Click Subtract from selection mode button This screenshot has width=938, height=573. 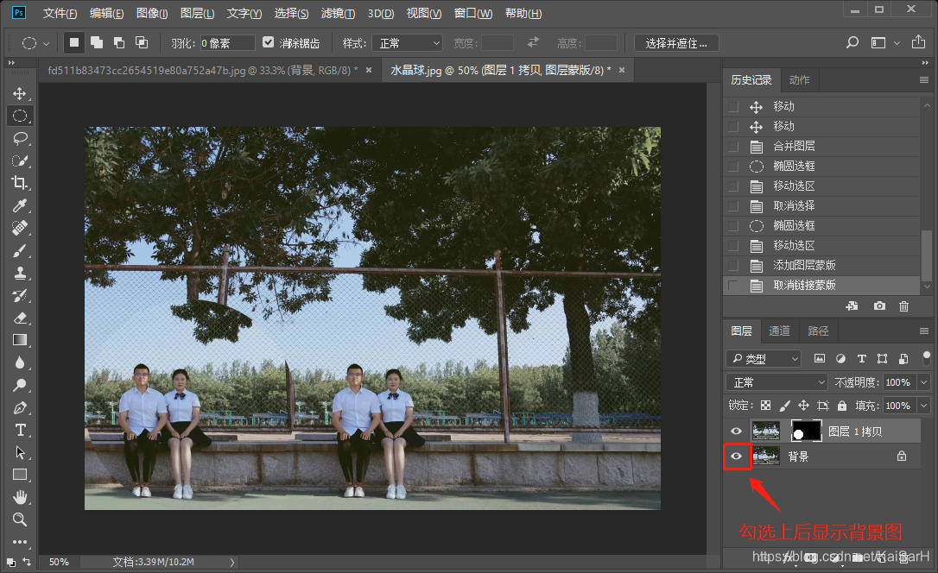coord(119,42)
